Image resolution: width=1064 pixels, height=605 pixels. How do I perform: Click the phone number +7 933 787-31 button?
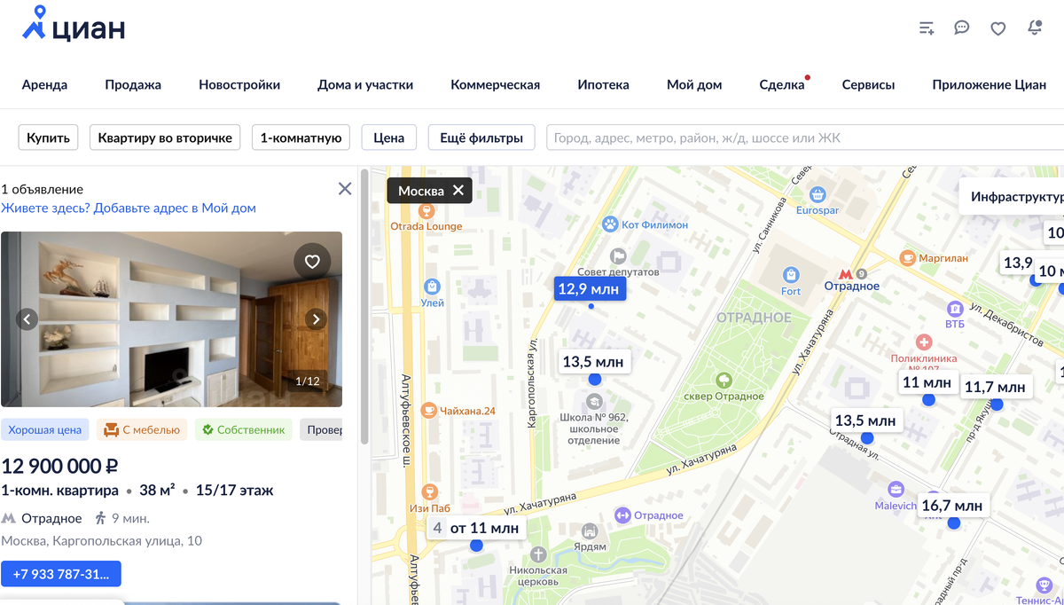tap(61, 574)
